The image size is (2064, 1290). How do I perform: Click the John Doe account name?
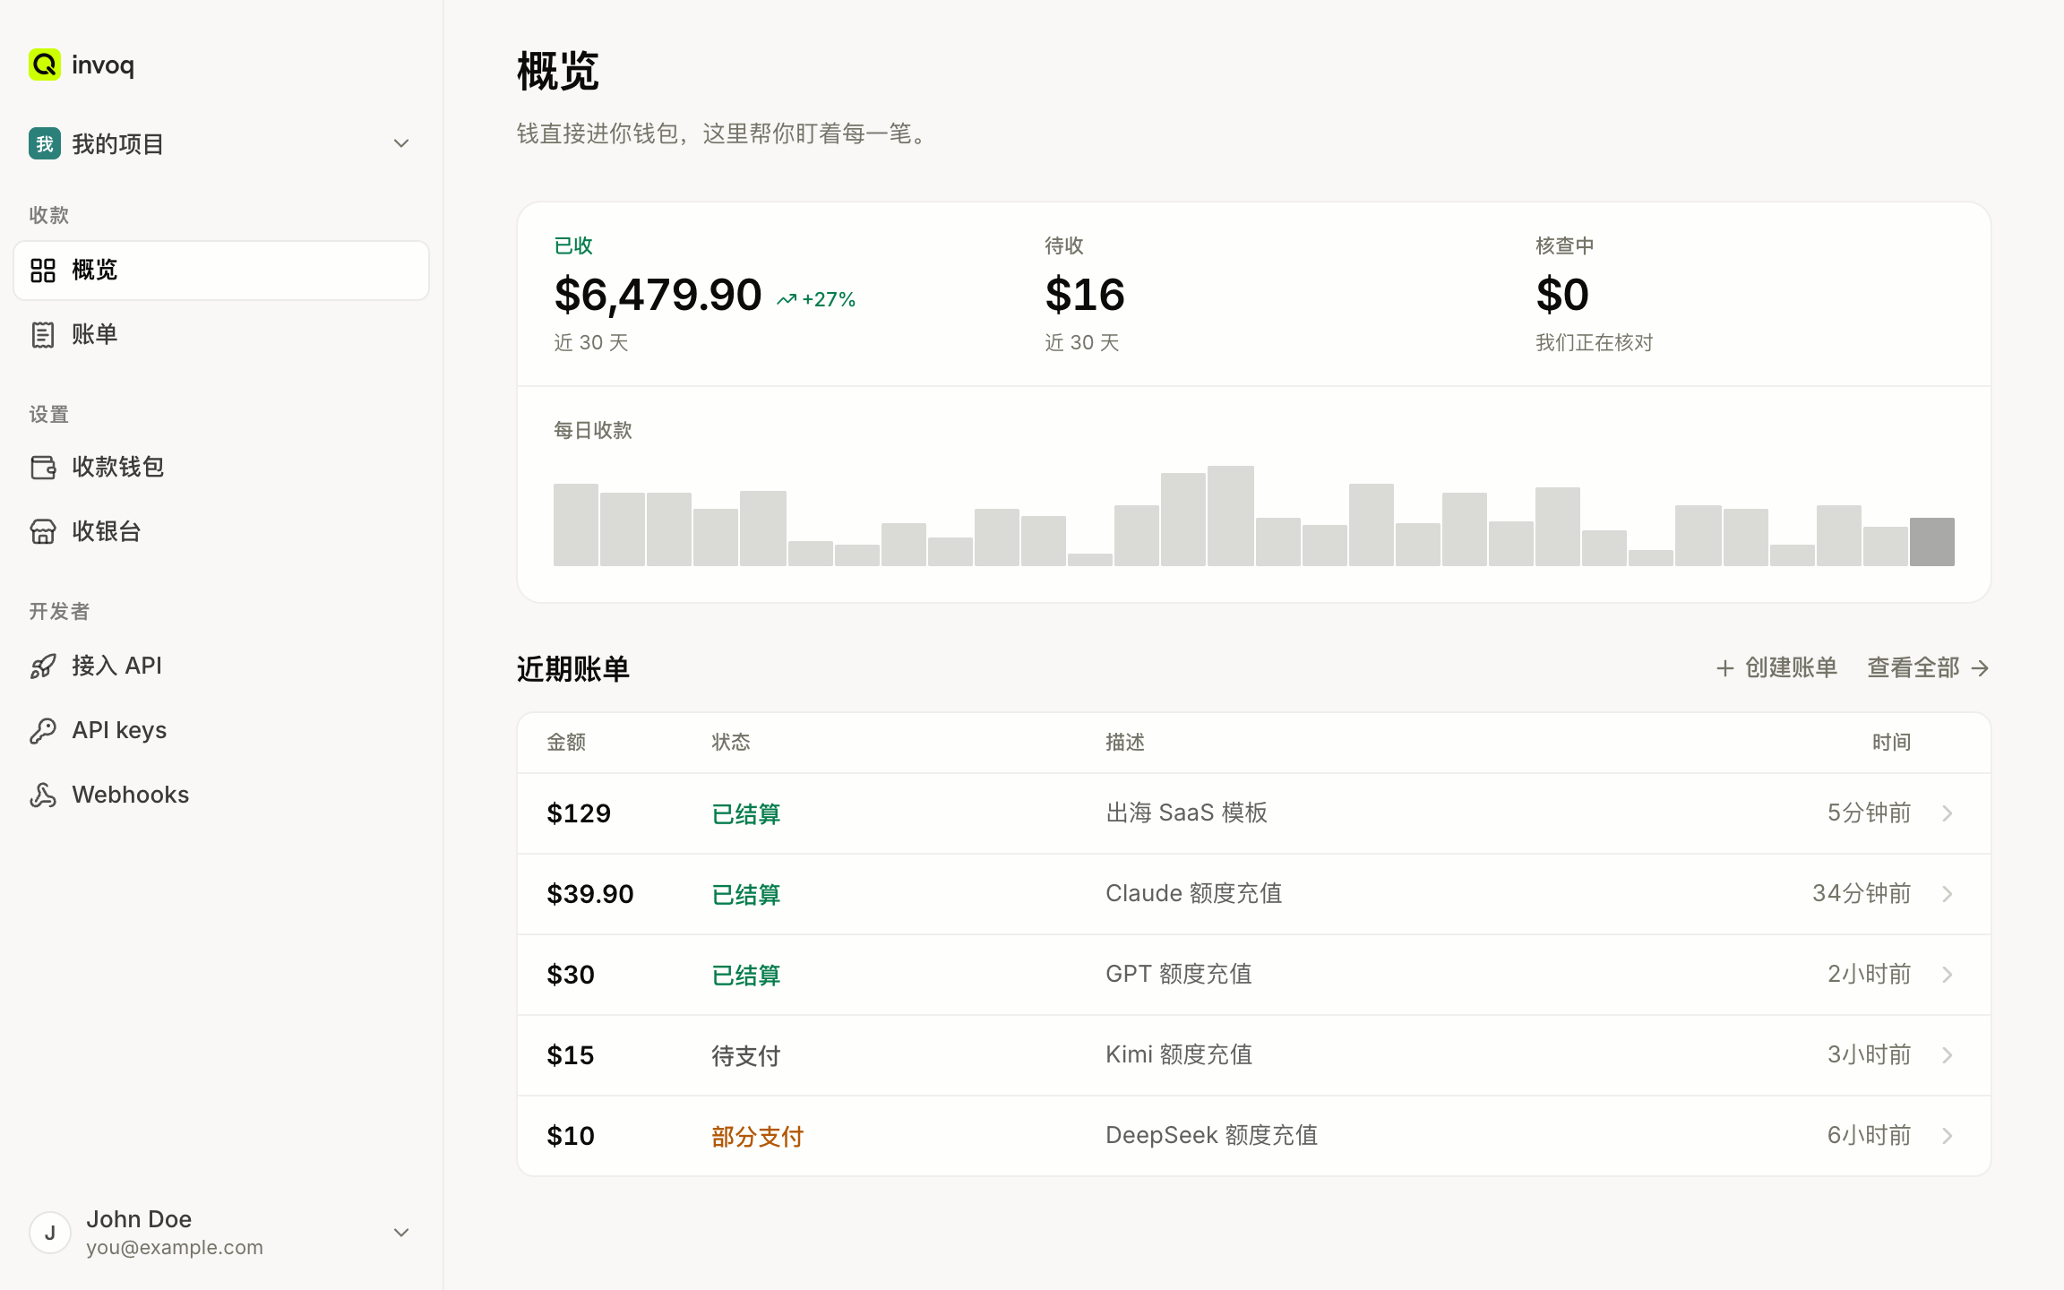click(x=139, y=1219)
